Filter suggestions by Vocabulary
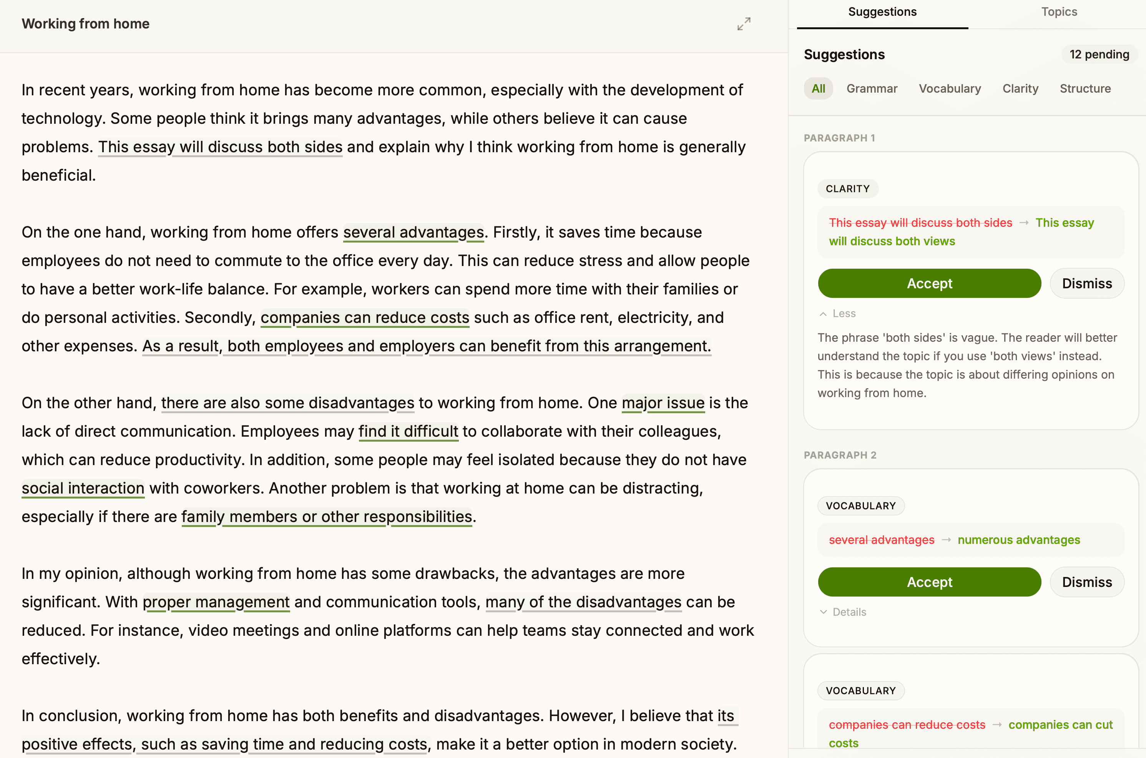Image resolution: width=1146 pixels, height=758 pixels. click(x=949, y=88)
